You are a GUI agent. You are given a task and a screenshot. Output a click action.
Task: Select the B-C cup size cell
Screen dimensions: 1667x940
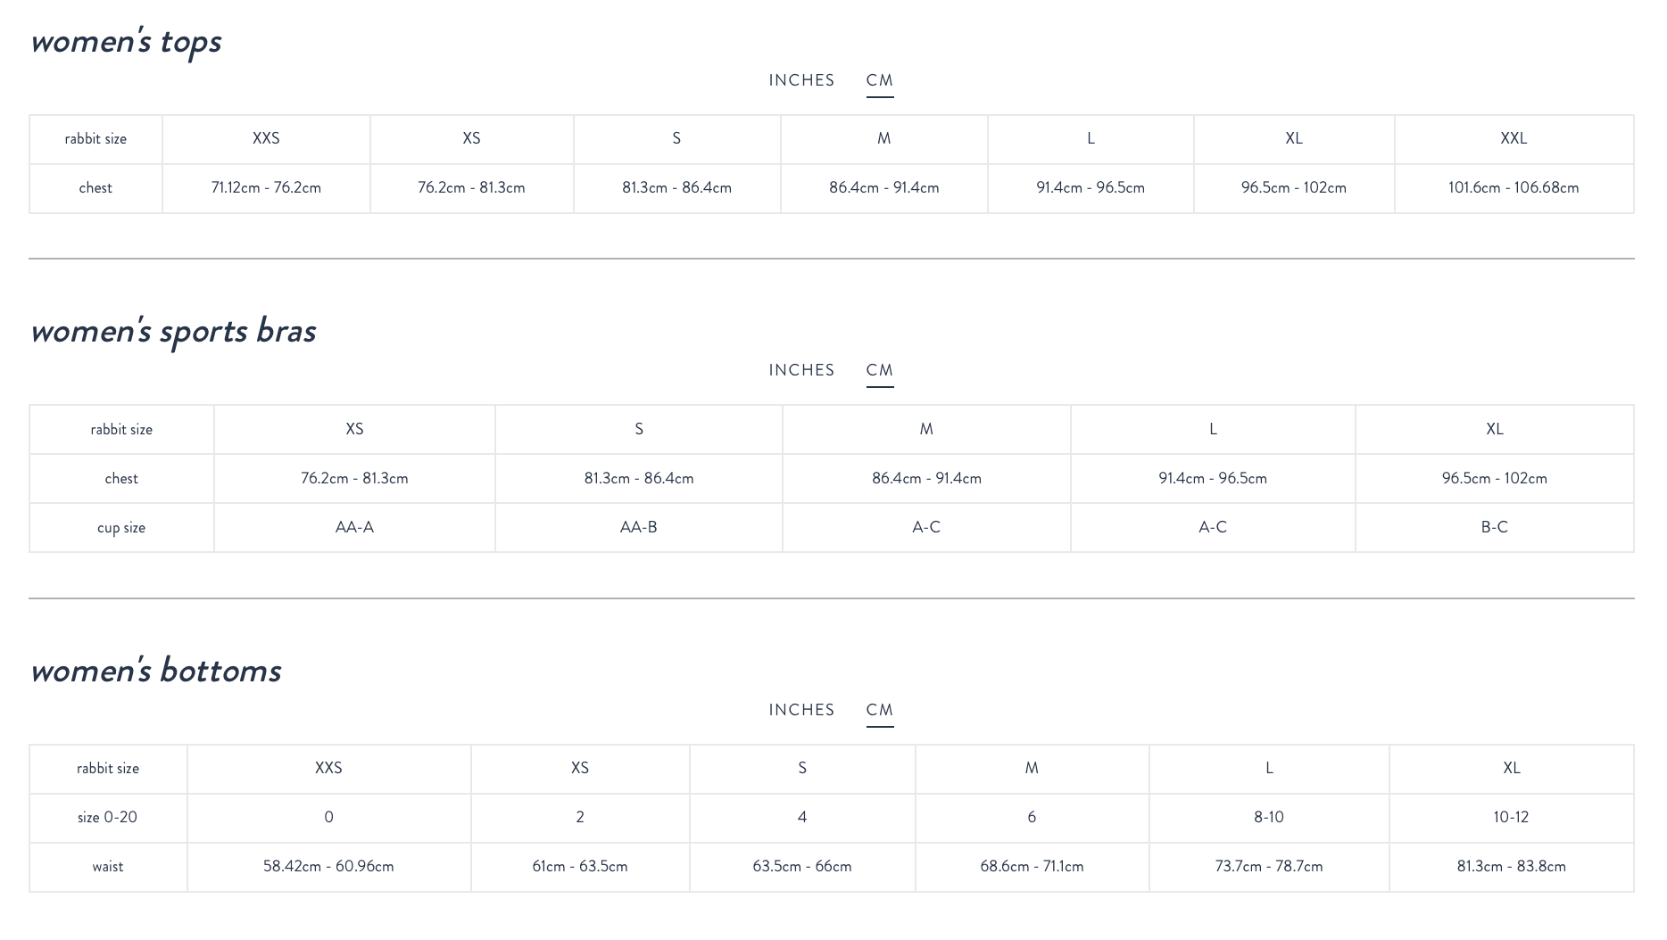coord(1494,527)
